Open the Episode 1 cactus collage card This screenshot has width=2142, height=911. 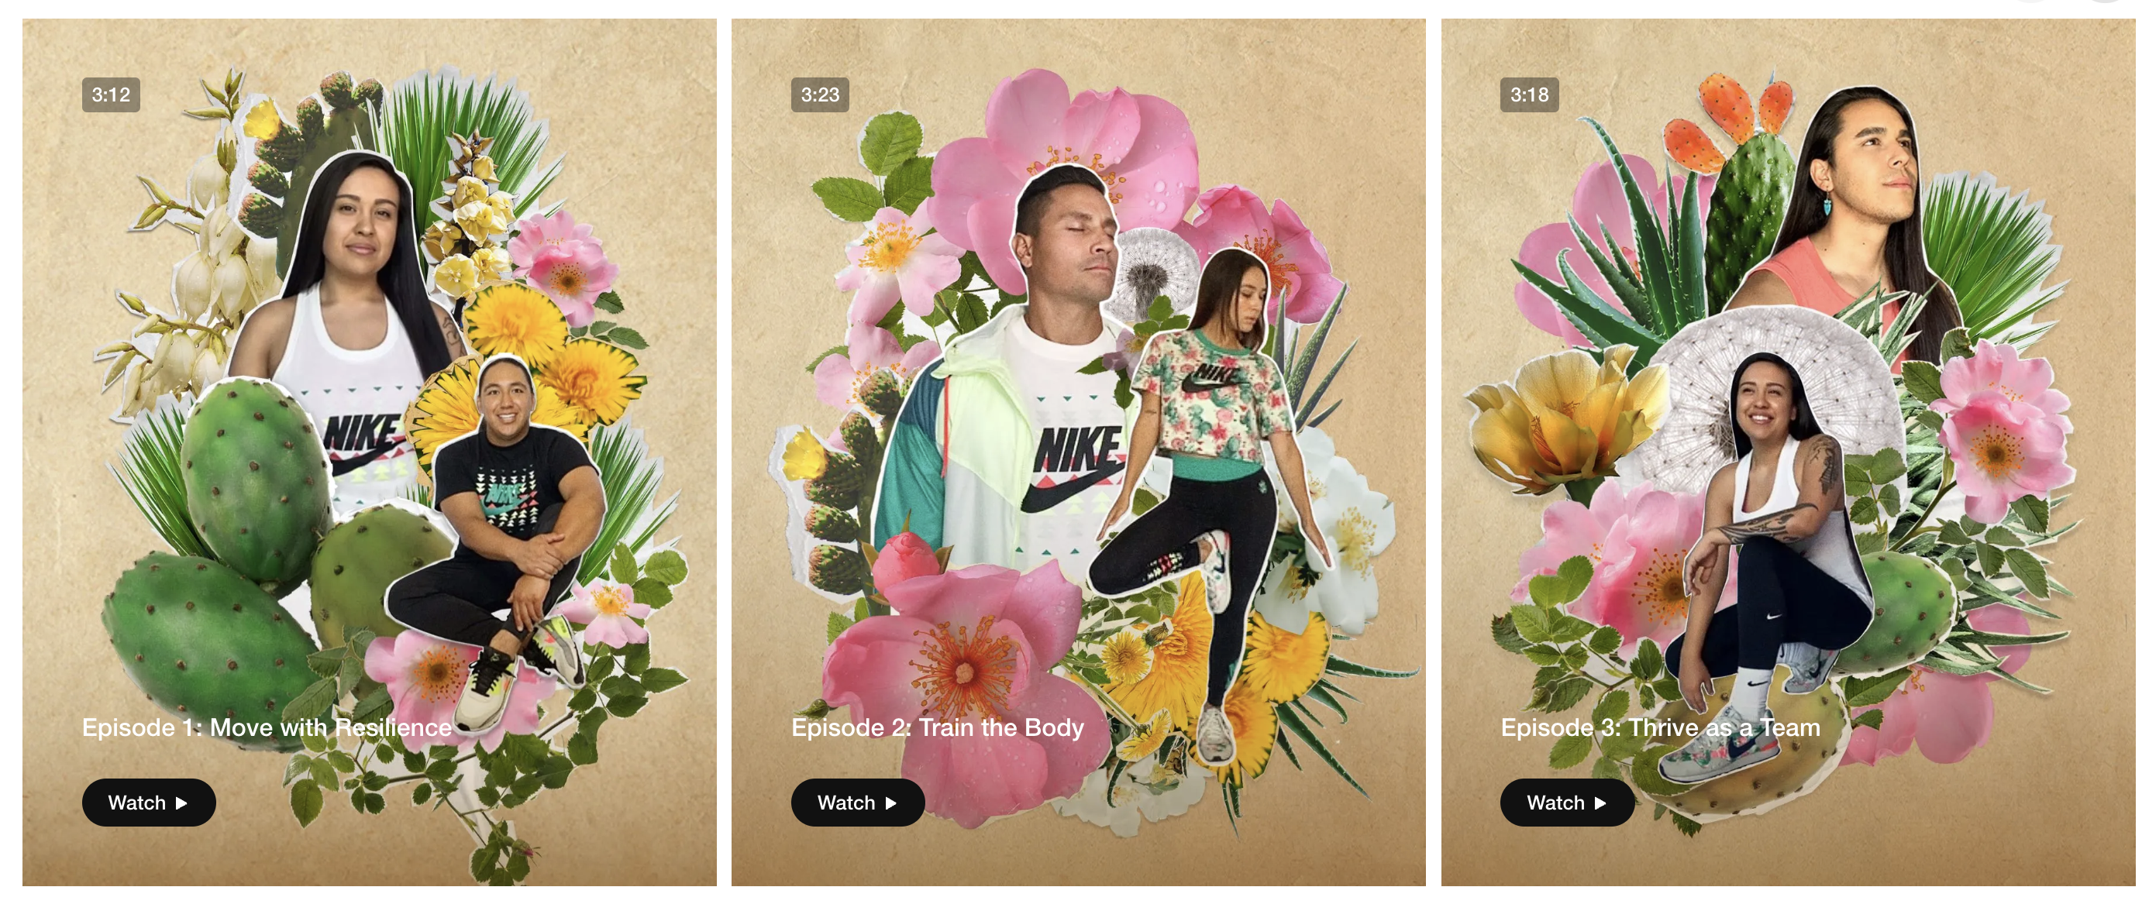coord(369,452)
